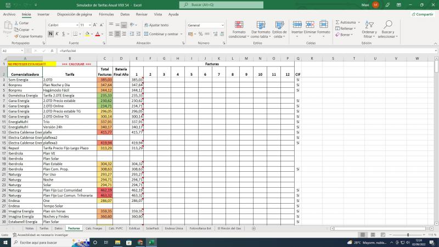Click Ordenar y filtrar icon
The height and width of the screenshot is (247, 439).
[x=369, y=25]
